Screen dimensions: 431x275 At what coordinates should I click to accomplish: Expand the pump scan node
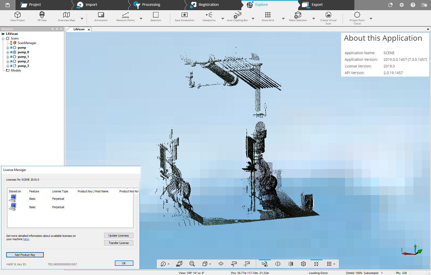point(8,48)
